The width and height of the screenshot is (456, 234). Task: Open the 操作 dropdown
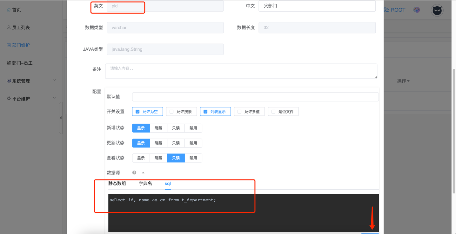403,81
